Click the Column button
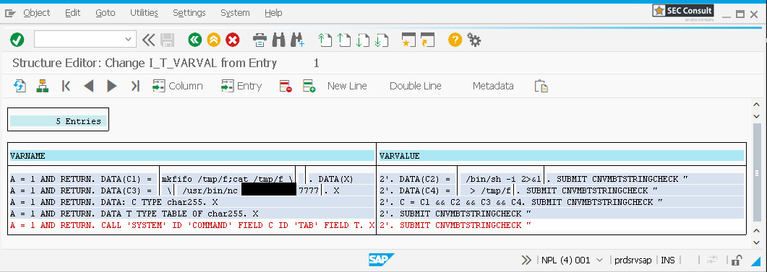Image resolution: width=767 pixels, height=272 pixels. tap(178, 87)
